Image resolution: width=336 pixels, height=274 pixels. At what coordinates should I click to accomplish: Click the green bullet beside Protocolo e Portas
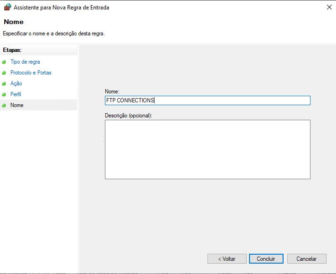[x=4, y=73]
